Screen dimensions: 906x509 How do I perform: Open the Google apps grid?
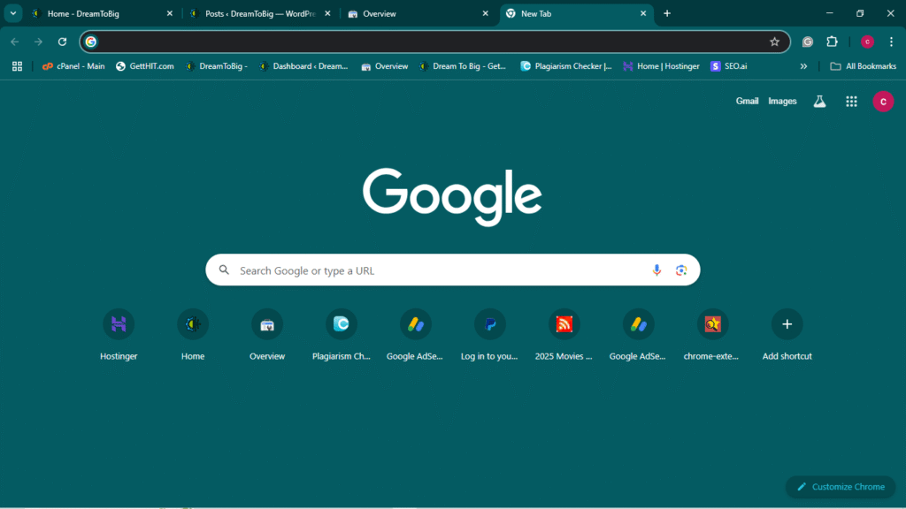851,102
